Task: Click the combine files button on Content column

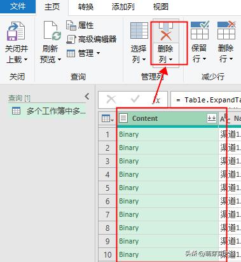Action: (x=212, y=118)
